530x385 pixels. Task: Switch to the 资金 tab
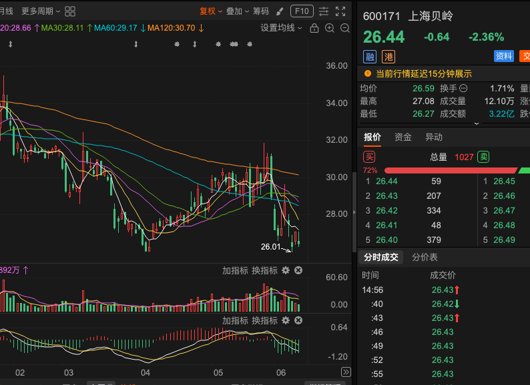tap(403, 137)
